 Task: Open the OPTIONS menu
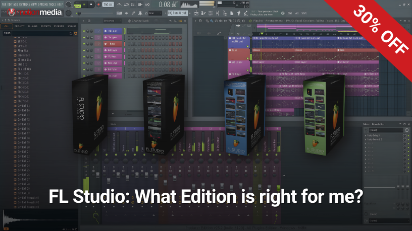(x=43, y=4)
